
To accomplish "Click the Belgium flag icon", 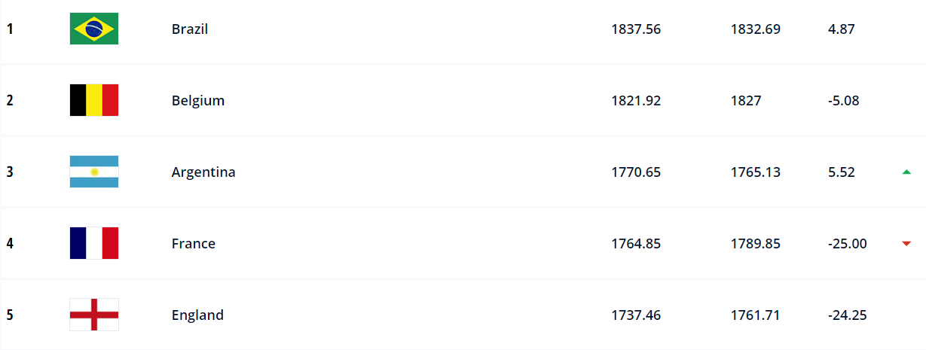I will 94,100.
